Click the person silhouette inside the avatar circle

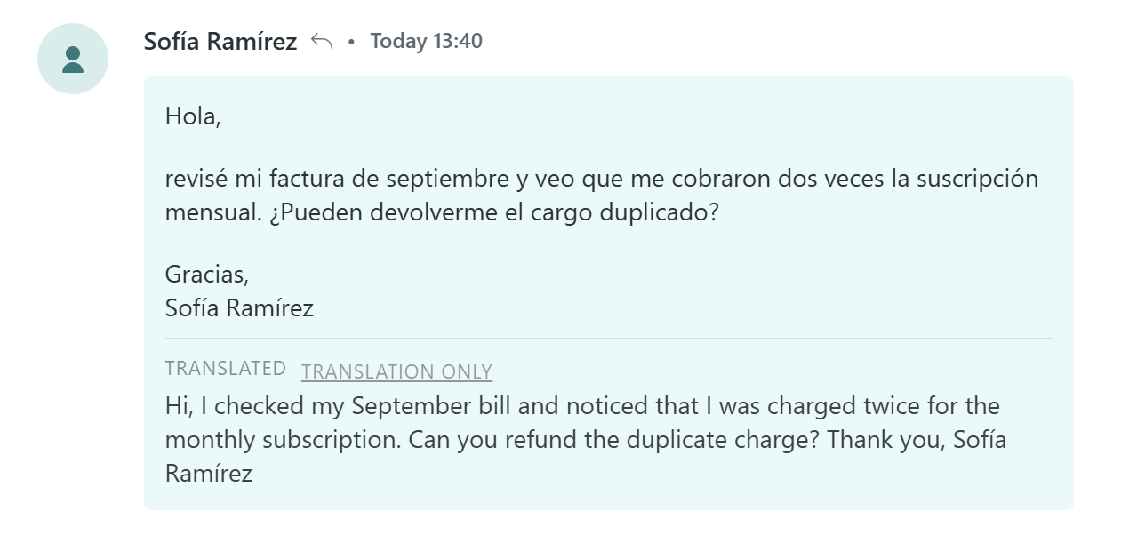click(73, 59)
